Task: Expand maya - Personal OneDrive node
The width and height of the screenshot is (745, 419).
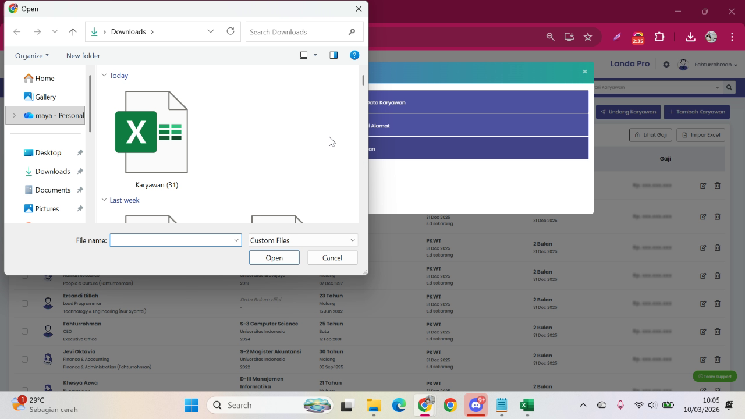Action: tap(15, 115)
